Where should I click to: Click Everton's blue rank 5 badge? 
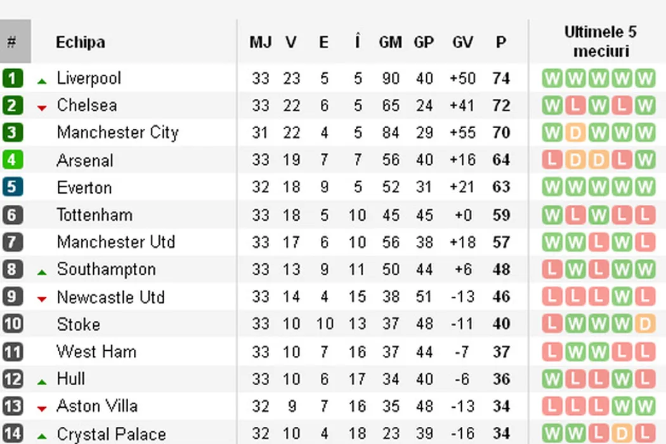click(x=12, y=188)
